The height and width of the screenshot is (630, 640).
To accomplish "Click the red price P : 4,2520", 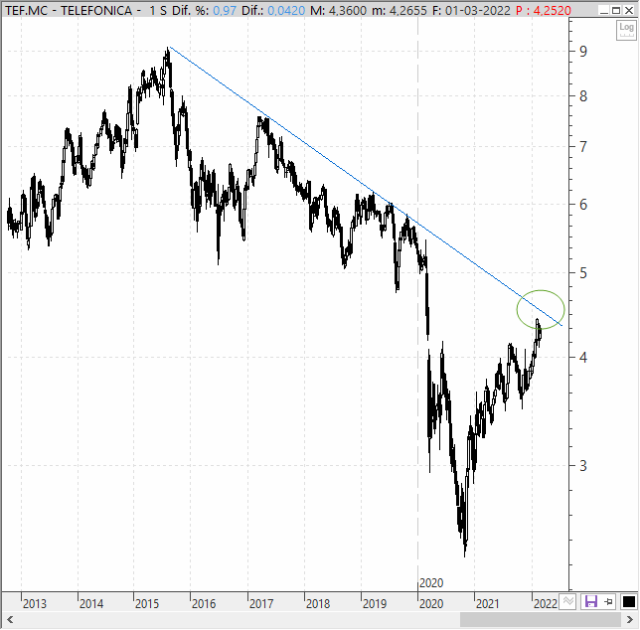I will (x=544, y=11).
